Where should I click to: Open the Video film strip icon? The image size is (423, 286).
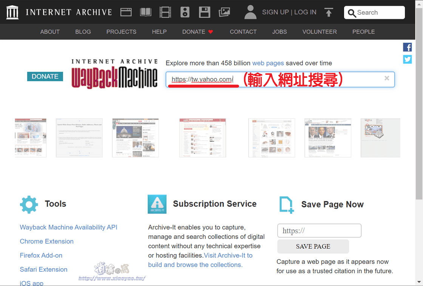(x=165, y=12)
